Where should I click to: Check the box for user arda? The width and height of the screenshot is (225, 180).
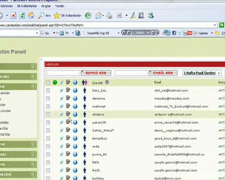point(48,146)
